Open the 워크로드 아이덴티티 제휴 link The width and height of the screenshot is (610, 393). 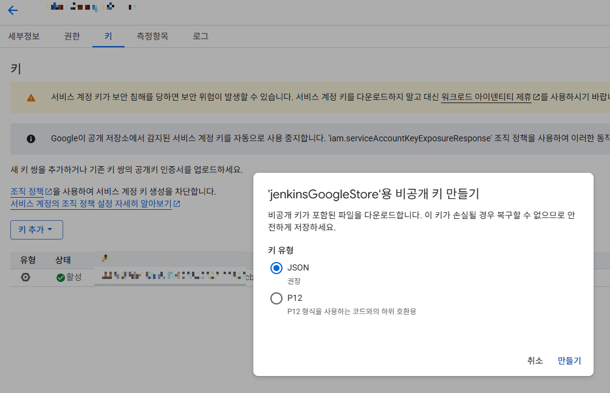point(486,96)
